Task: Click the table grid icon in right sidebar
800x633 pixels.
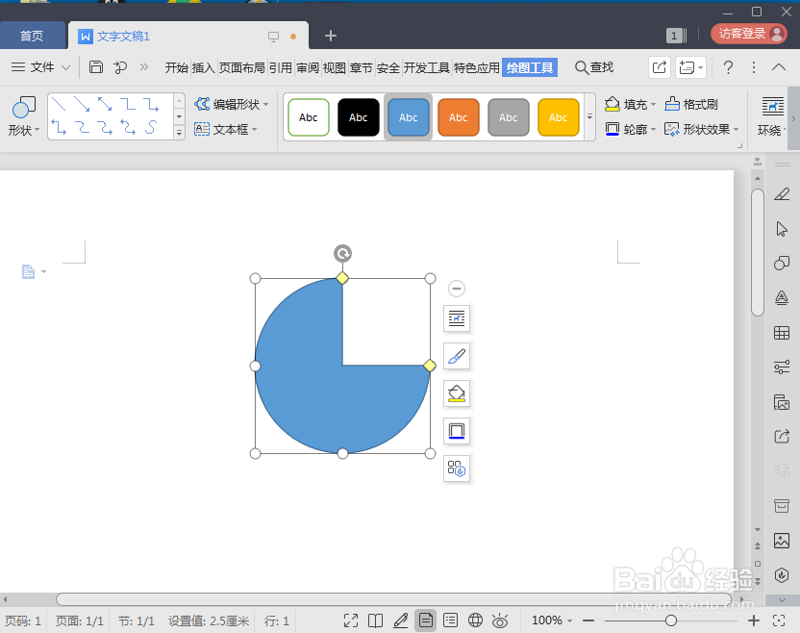Action: pyautogui.click(x=782, y=333)
